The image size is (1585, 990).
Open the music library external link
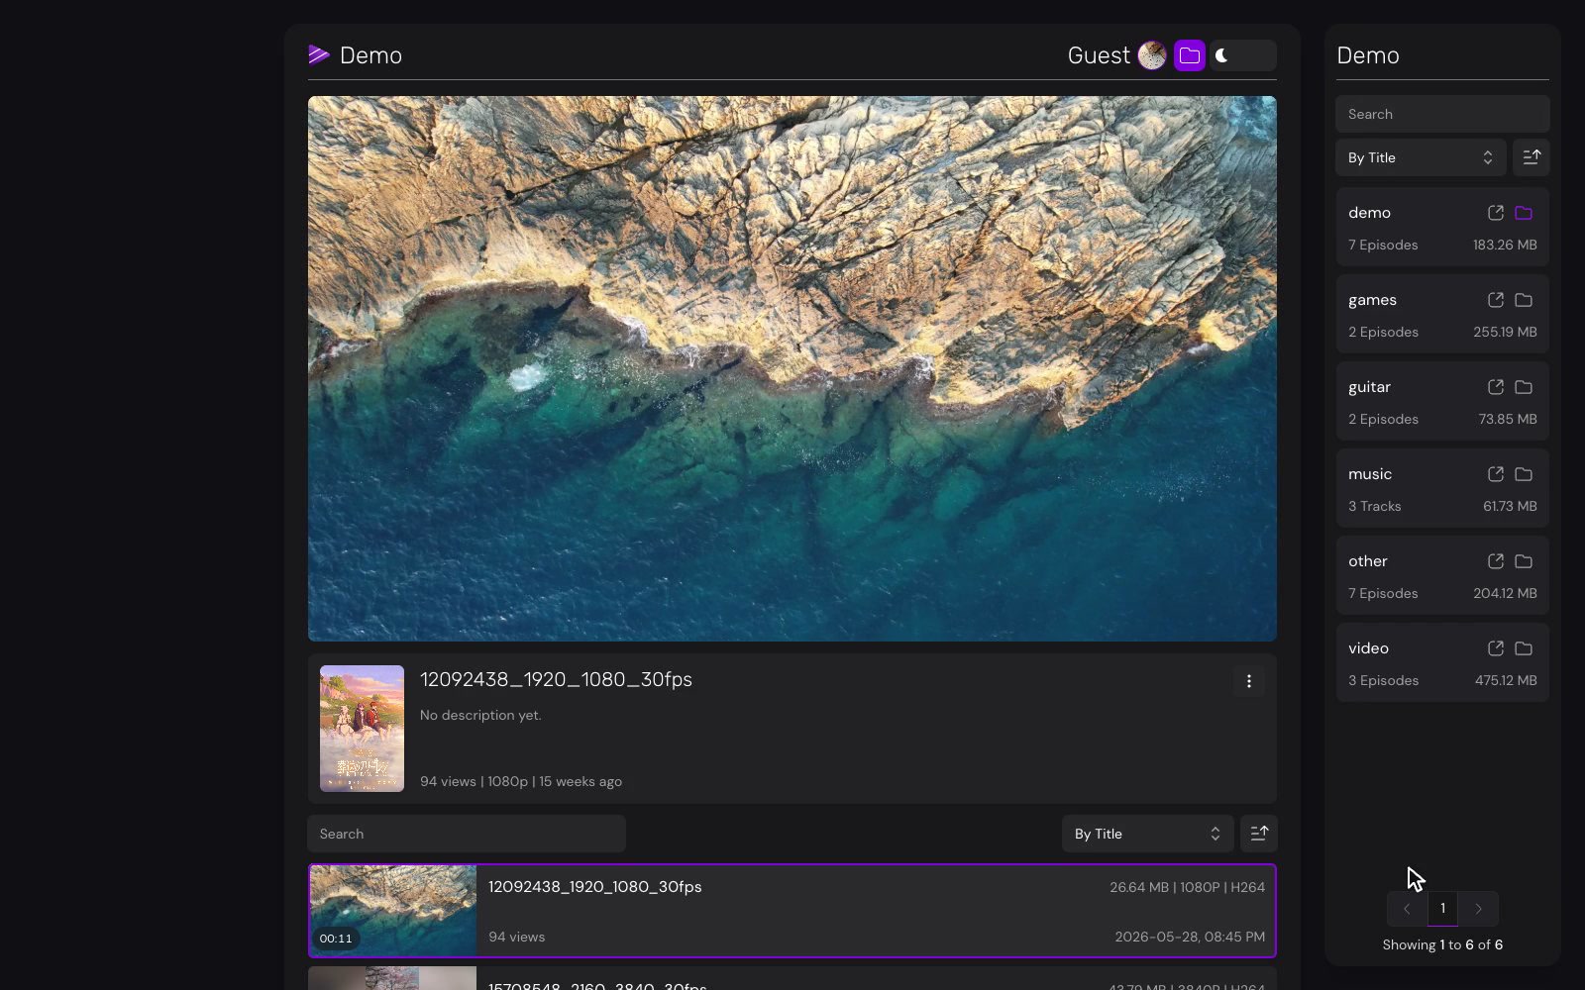tap(1496, 474)
